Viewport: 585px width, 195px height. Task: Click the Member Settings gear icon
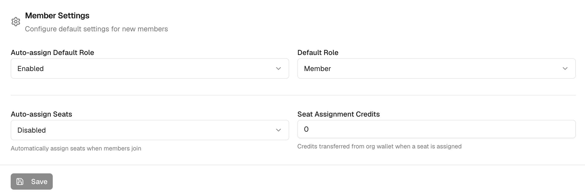16,22
